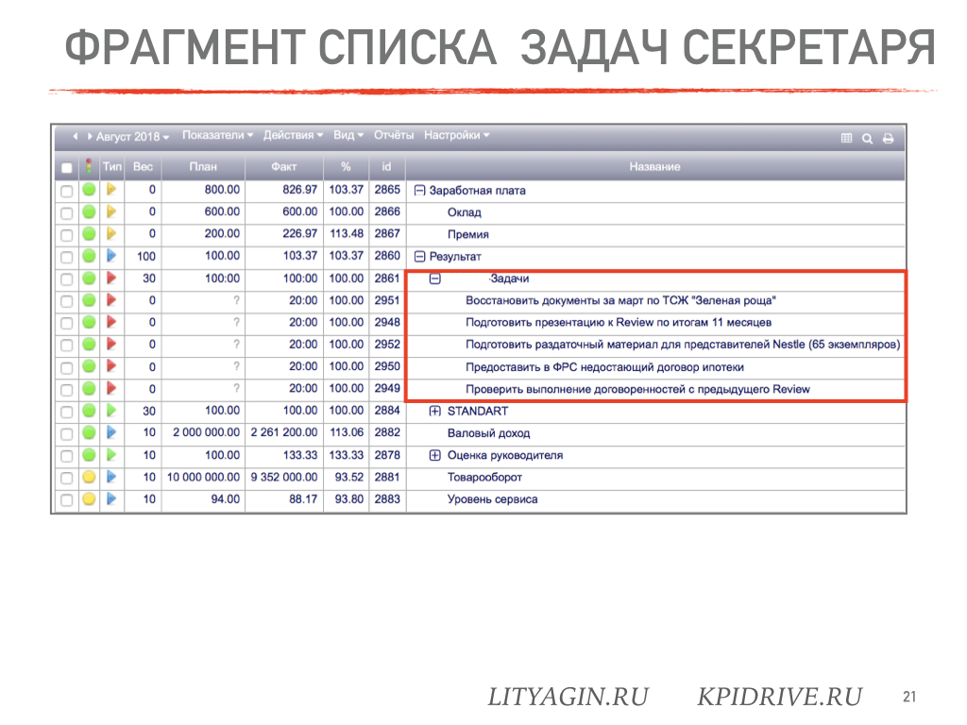Expand the STANDART group
Image resolution: width=967 pixels, height=725 pixels.
(434, 412)
